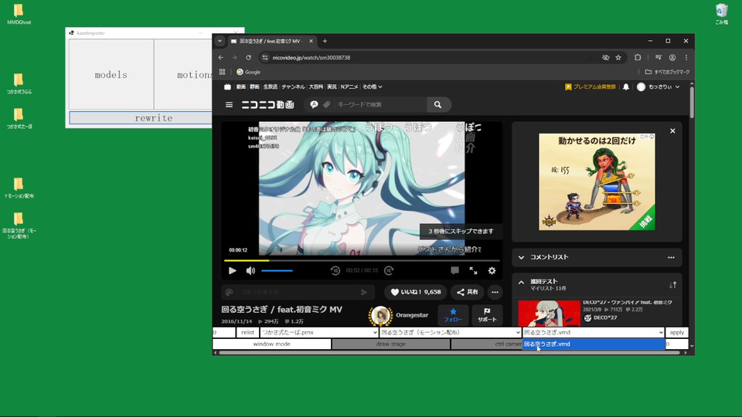Select the keyword search mode icon

[x=314, y=104]
